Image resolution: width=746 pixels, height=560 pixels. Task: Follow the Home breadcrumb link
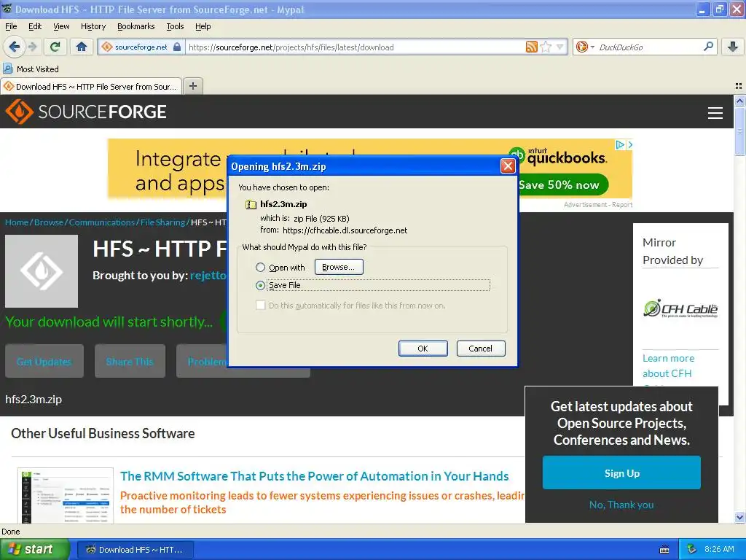pyautogui.click(x=17, y=222)
